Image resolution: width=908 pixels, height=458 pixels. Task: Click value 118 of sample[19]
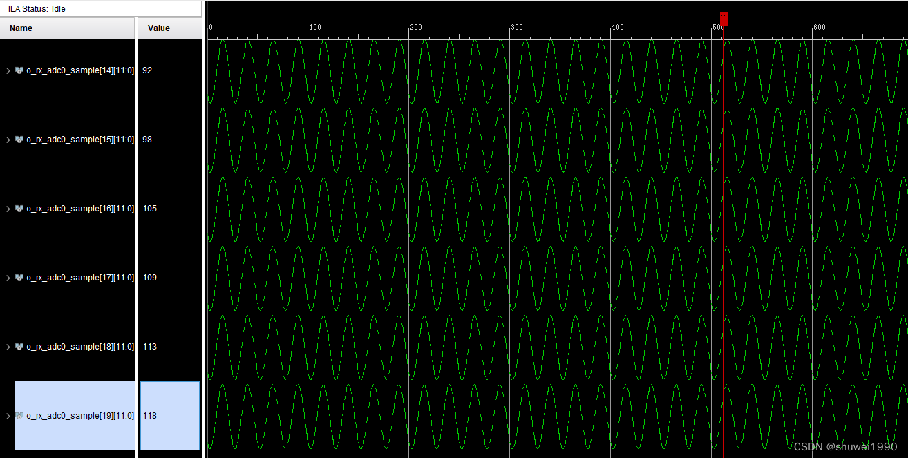149,416
